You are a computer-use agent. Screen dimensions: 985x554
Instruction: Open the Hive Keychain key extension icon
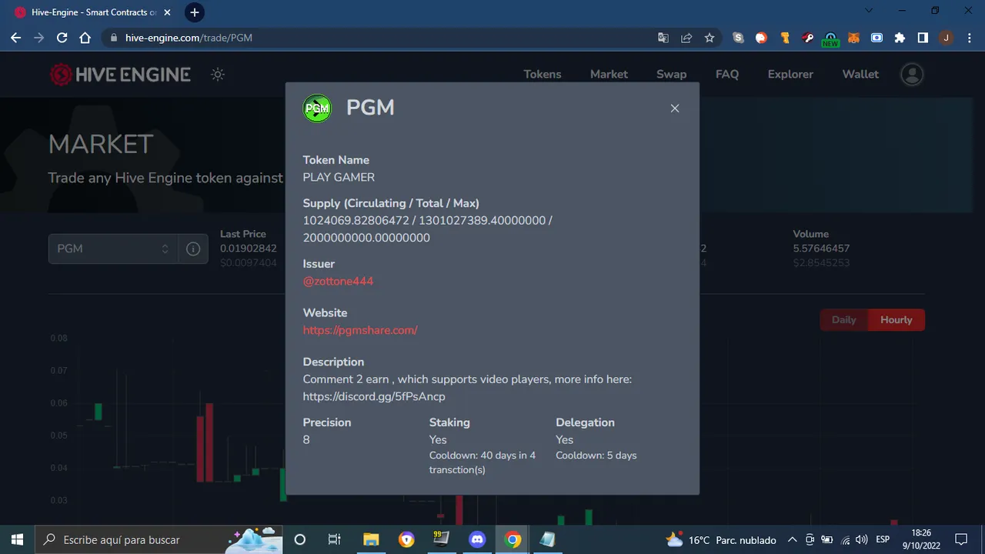[x=807, y=38]
